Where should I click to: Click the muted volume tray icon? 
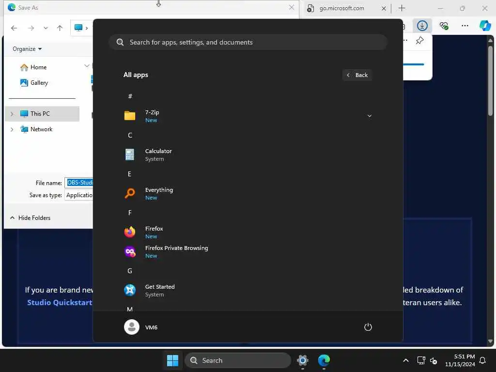pos(434,360)
